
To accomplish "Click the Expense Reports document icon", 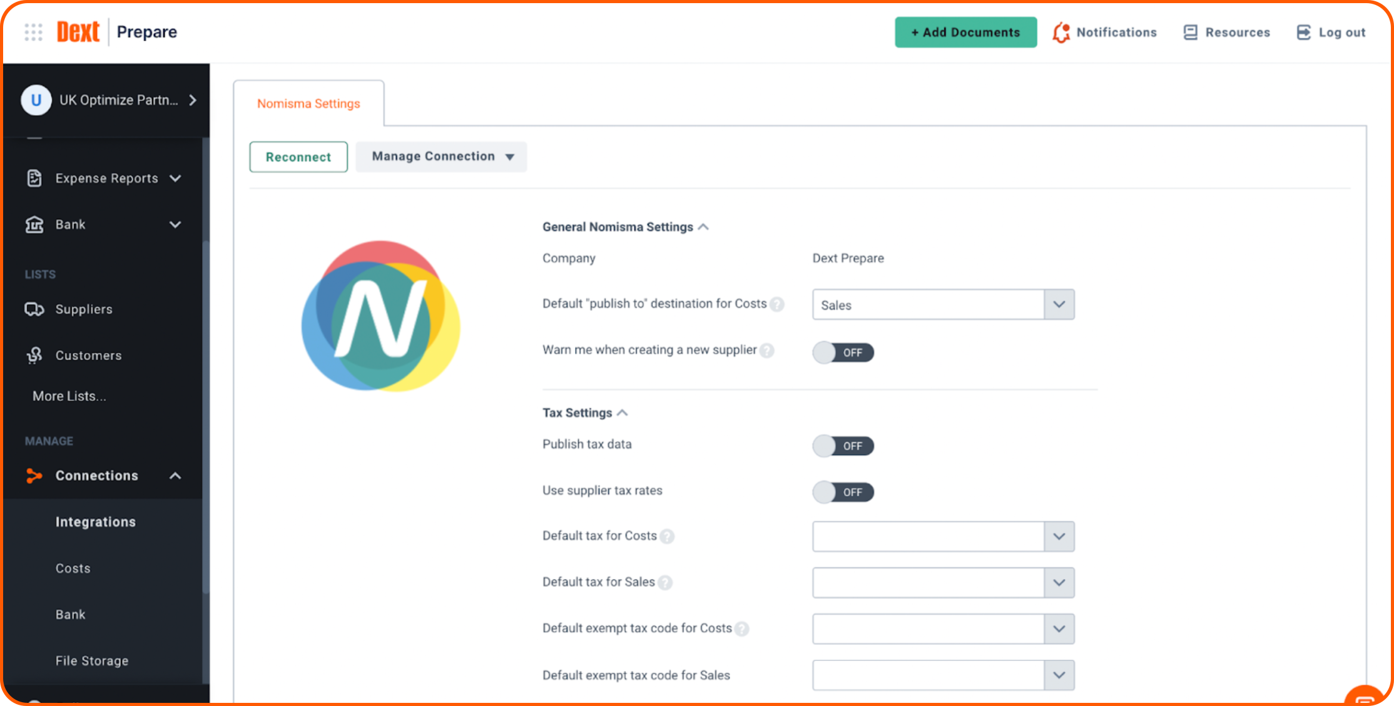I will (34, 178).
